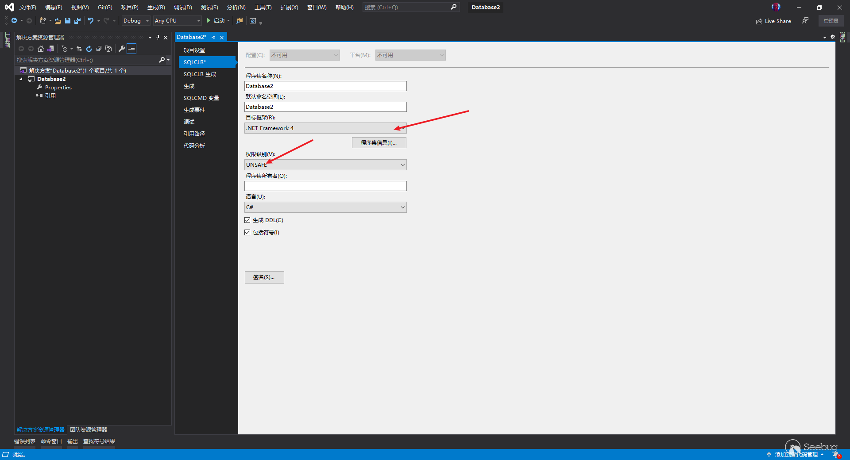Image resolution: width=850 pixels, height=460 pixels.
Task: Click the 程序集信息 button
Action: pyautogui.click(x=379, y=143)
